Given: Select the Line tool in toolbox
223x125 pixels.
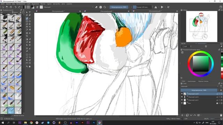Looking at the screenshot, I should pyautogui.click(x=30, y=18).
